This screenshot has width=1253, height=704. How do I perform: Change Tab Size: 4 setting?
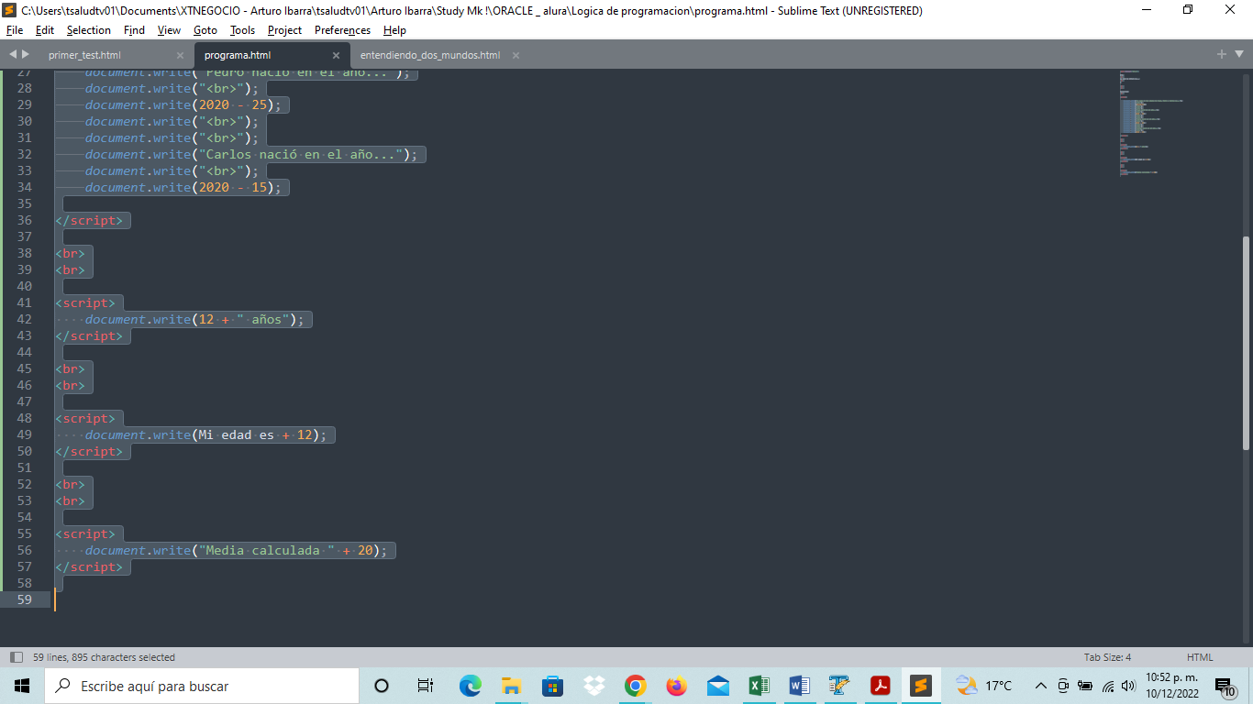point(1107,657)
